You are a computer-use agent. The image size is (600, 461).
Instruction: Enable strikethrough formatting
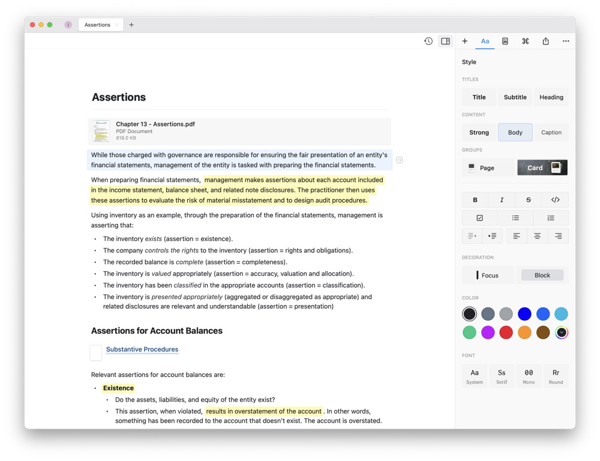coord(528,199)
